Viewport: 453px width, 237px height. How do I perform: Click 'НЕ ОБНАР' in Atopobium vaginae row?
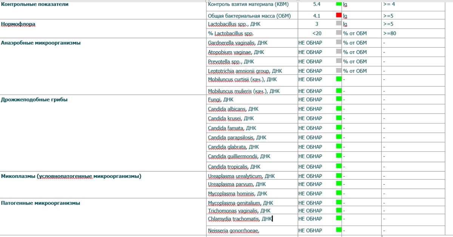click(310, 52)
